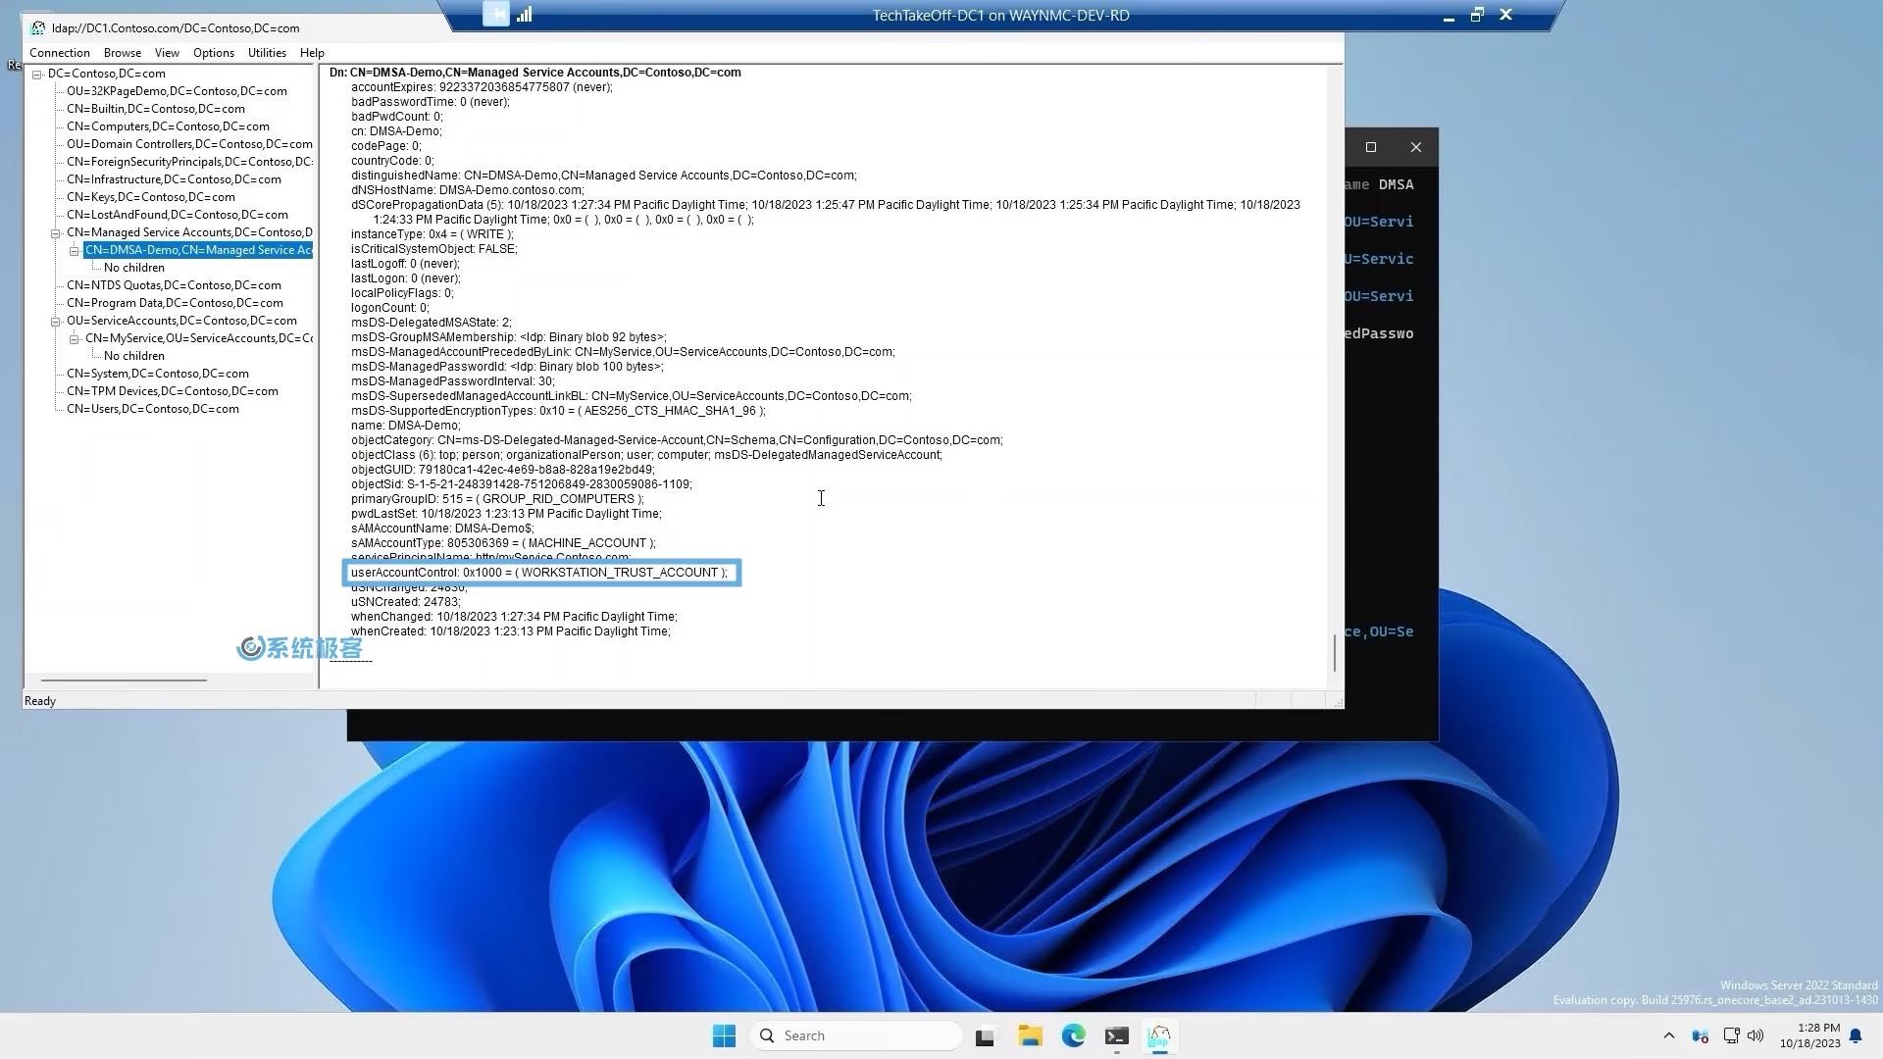This screenshot has width=1883, height=1059.
Task: Launch Microsoft Edge from taskbar
Action: (1073, 1035)
